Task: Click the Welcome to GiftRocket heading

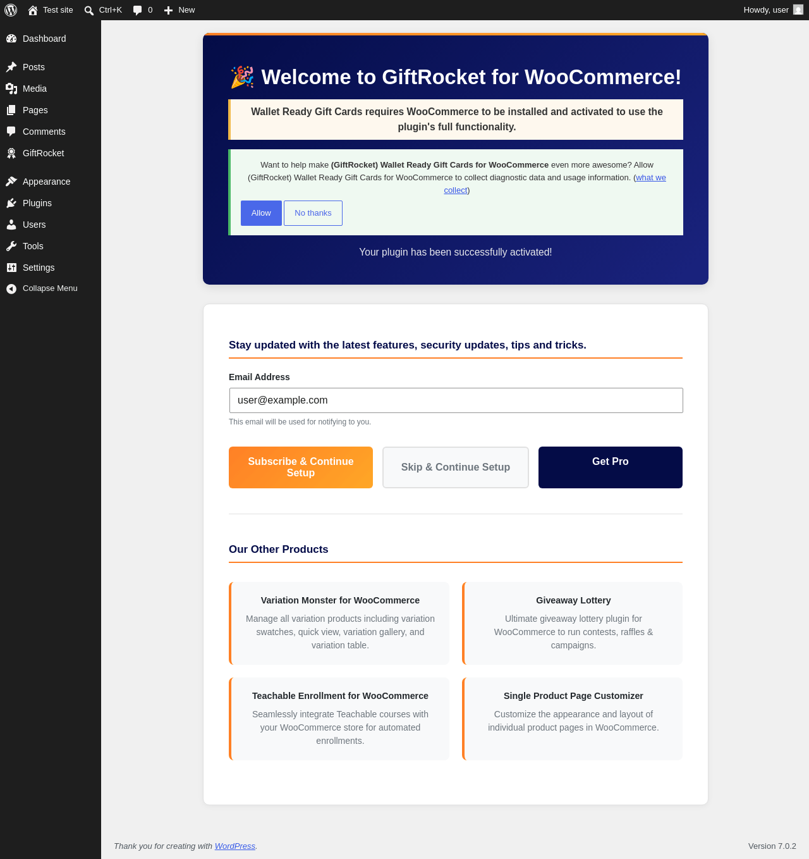Action: (456, 77)
